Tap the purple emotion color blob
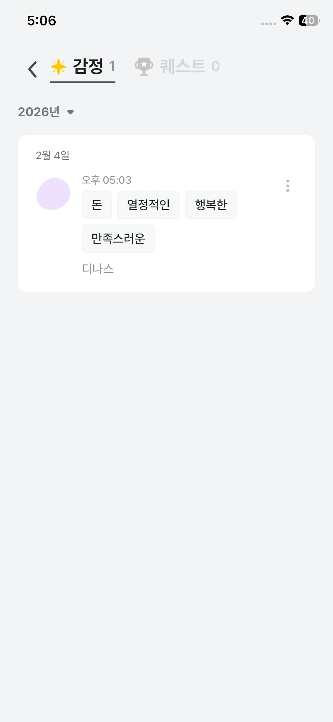 pyautogui.click(x=53, y=194)
